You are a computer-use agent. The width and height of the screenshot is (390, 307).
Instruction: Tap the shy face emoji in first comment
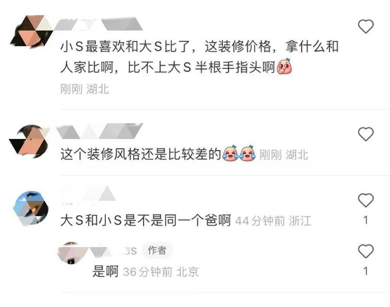[x=284, y=66]
